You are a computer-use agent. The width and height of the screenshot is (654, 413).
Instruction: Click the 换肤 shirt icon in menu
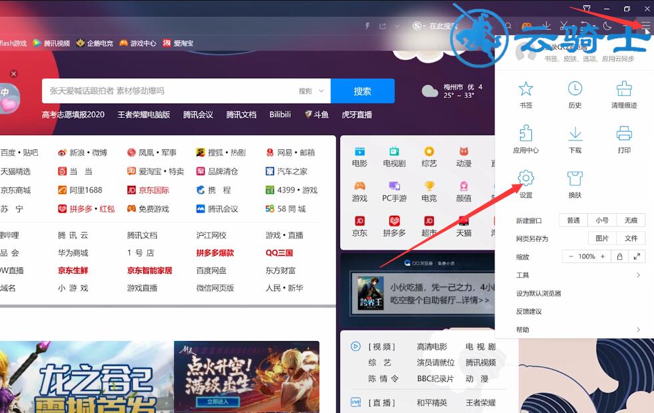[575, 179]
